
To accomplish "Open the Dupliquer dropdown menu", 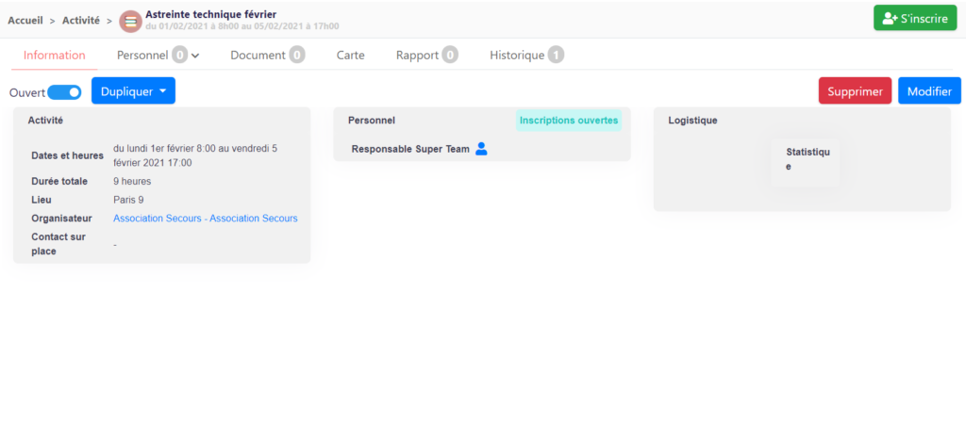I will (x=134, y=91).
